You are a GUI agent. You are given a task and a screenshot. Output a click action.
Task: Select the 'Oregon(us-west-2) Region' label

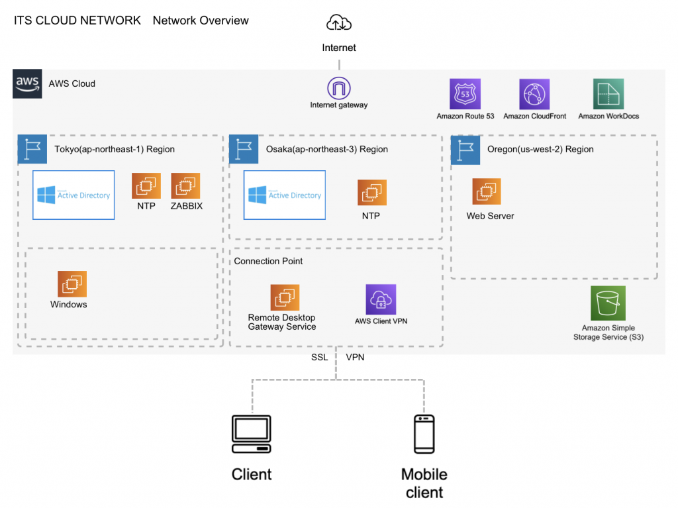[540, 149]
